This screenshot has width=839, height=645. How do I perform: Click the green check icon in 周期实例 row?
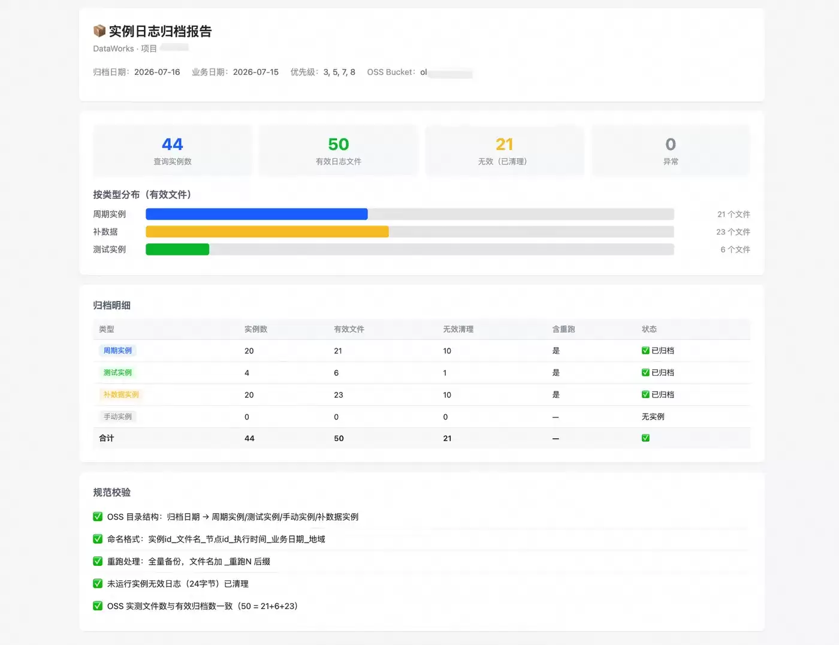[x=645, y=351]
